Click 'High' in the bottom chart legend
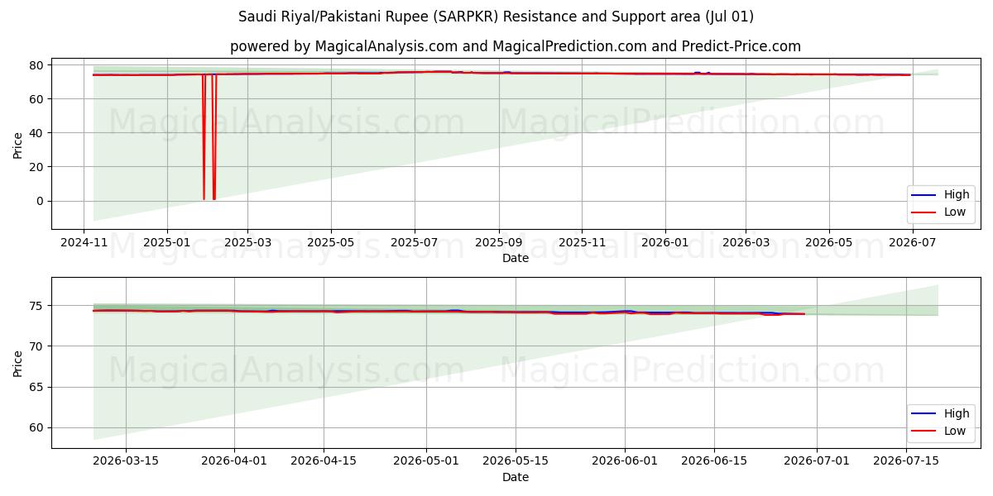 (x=957, y=413)
